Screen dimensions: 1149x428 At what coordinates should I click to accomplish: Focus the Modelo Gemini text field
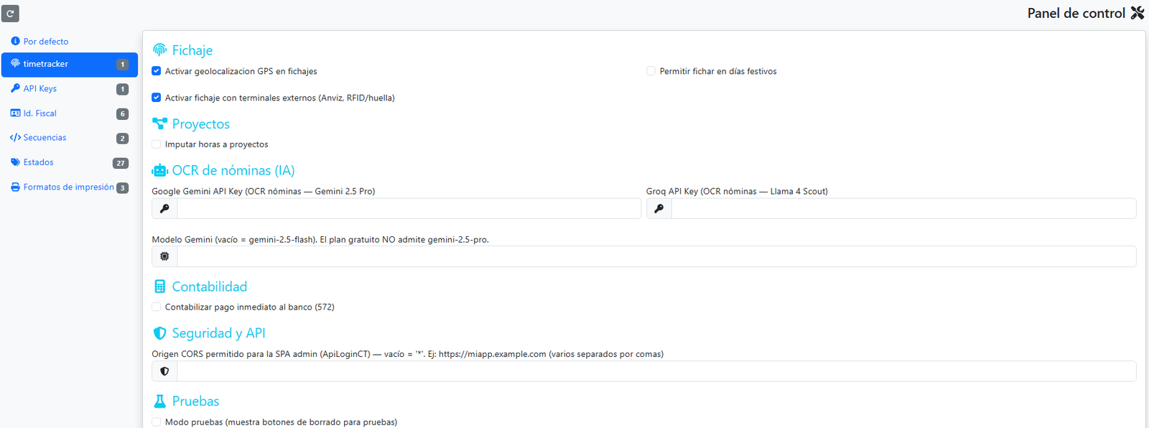(656, 256)
